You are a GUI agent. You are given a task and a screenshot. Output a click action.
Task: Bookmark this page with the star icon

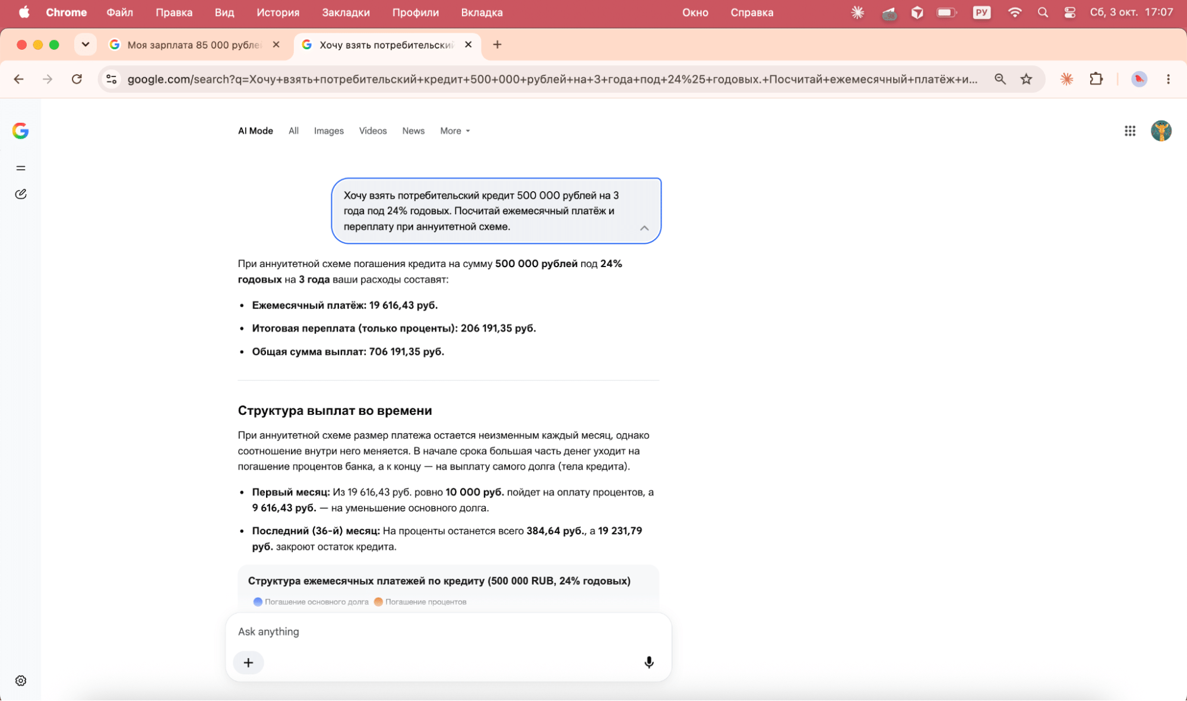(x=1026, y=79)
